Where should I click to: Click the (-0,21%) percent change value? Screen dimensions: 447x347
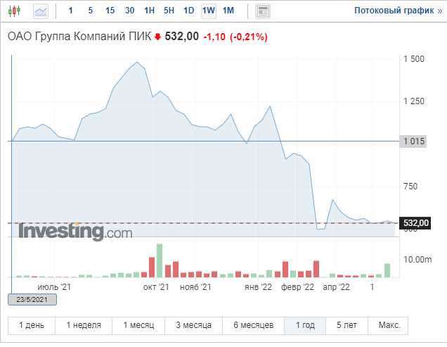tap(249, 37)
